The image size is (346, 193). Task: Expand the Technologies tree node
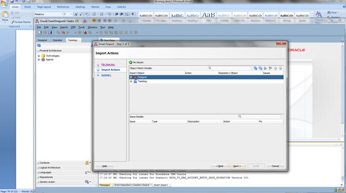tap(39, 56)
